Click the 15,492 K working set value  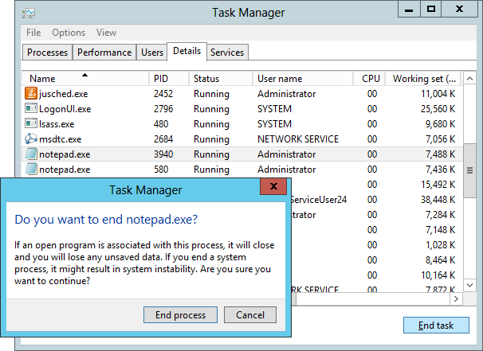(438, 185)
